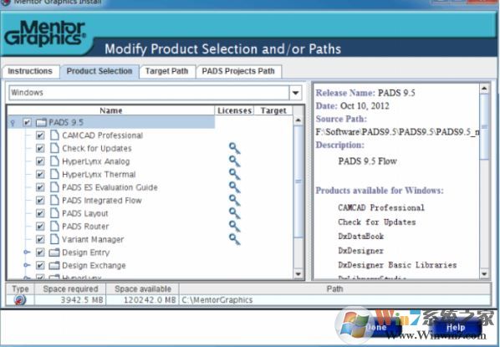
Task: Click the Target column header
Action: click(273, 110)
